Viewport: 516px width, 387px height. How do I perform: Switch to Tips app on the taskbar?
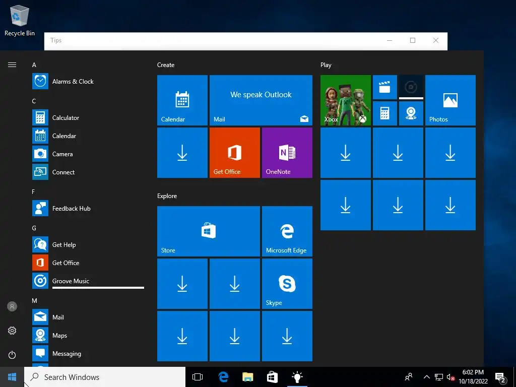pos(297,377)
